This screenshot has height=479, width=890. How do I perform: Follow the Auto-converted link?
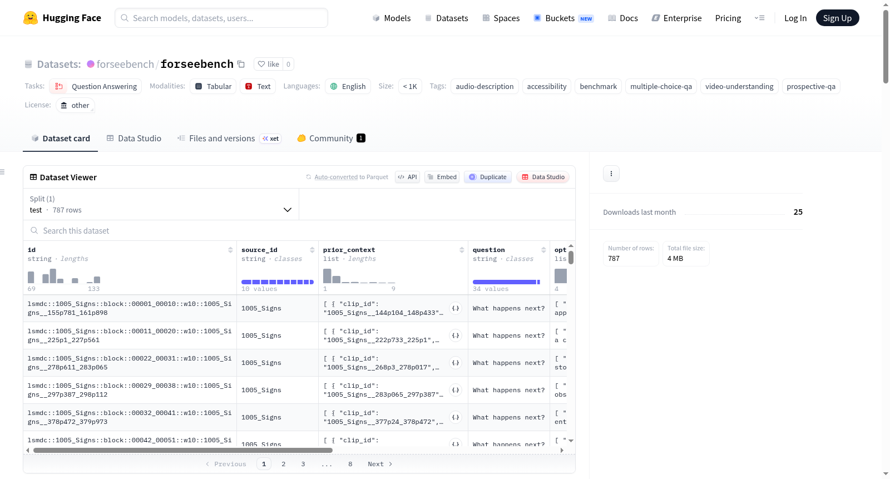tap(336, 177)
